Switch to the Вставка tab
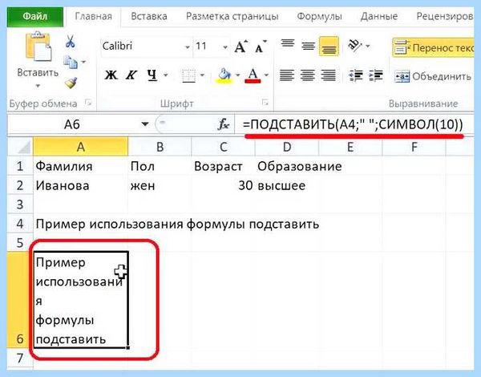 tap(149, 16)
